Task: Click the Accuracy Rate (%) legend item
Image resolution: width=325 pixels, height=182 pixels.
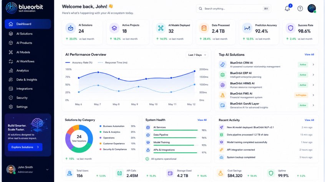Action: [79, 62]
